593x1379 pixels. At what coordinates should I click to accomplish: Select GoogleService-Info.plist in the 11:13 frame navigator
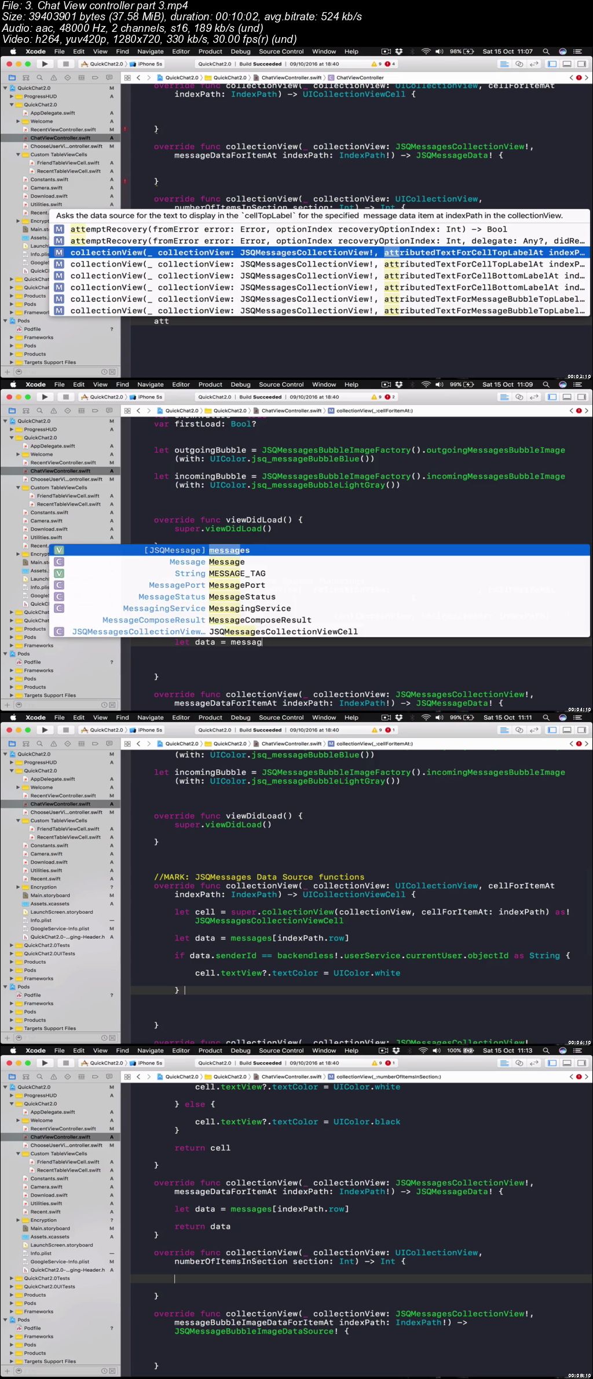(x=60, y=1261)
